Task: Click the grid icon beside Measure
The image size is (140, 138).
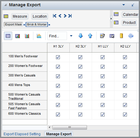Action: tap(6, 16)
